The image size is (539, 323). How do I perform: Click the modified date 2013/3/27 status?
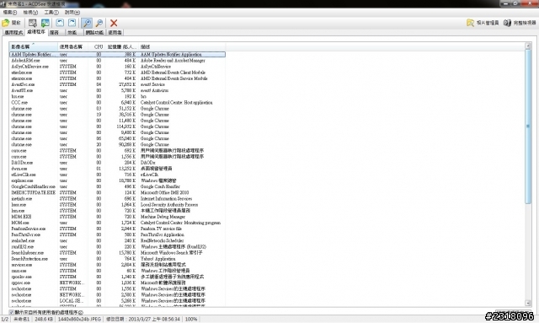[x=143, y=320]
